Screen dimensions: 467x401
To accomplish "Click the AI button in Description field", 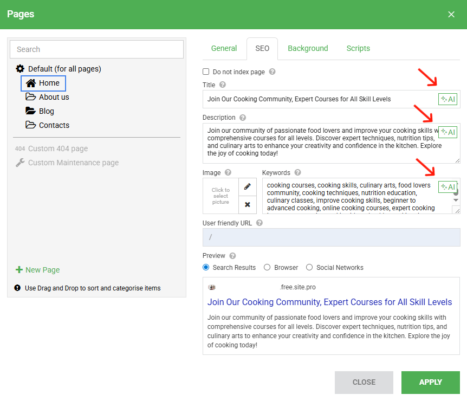I will click(448, 132).
